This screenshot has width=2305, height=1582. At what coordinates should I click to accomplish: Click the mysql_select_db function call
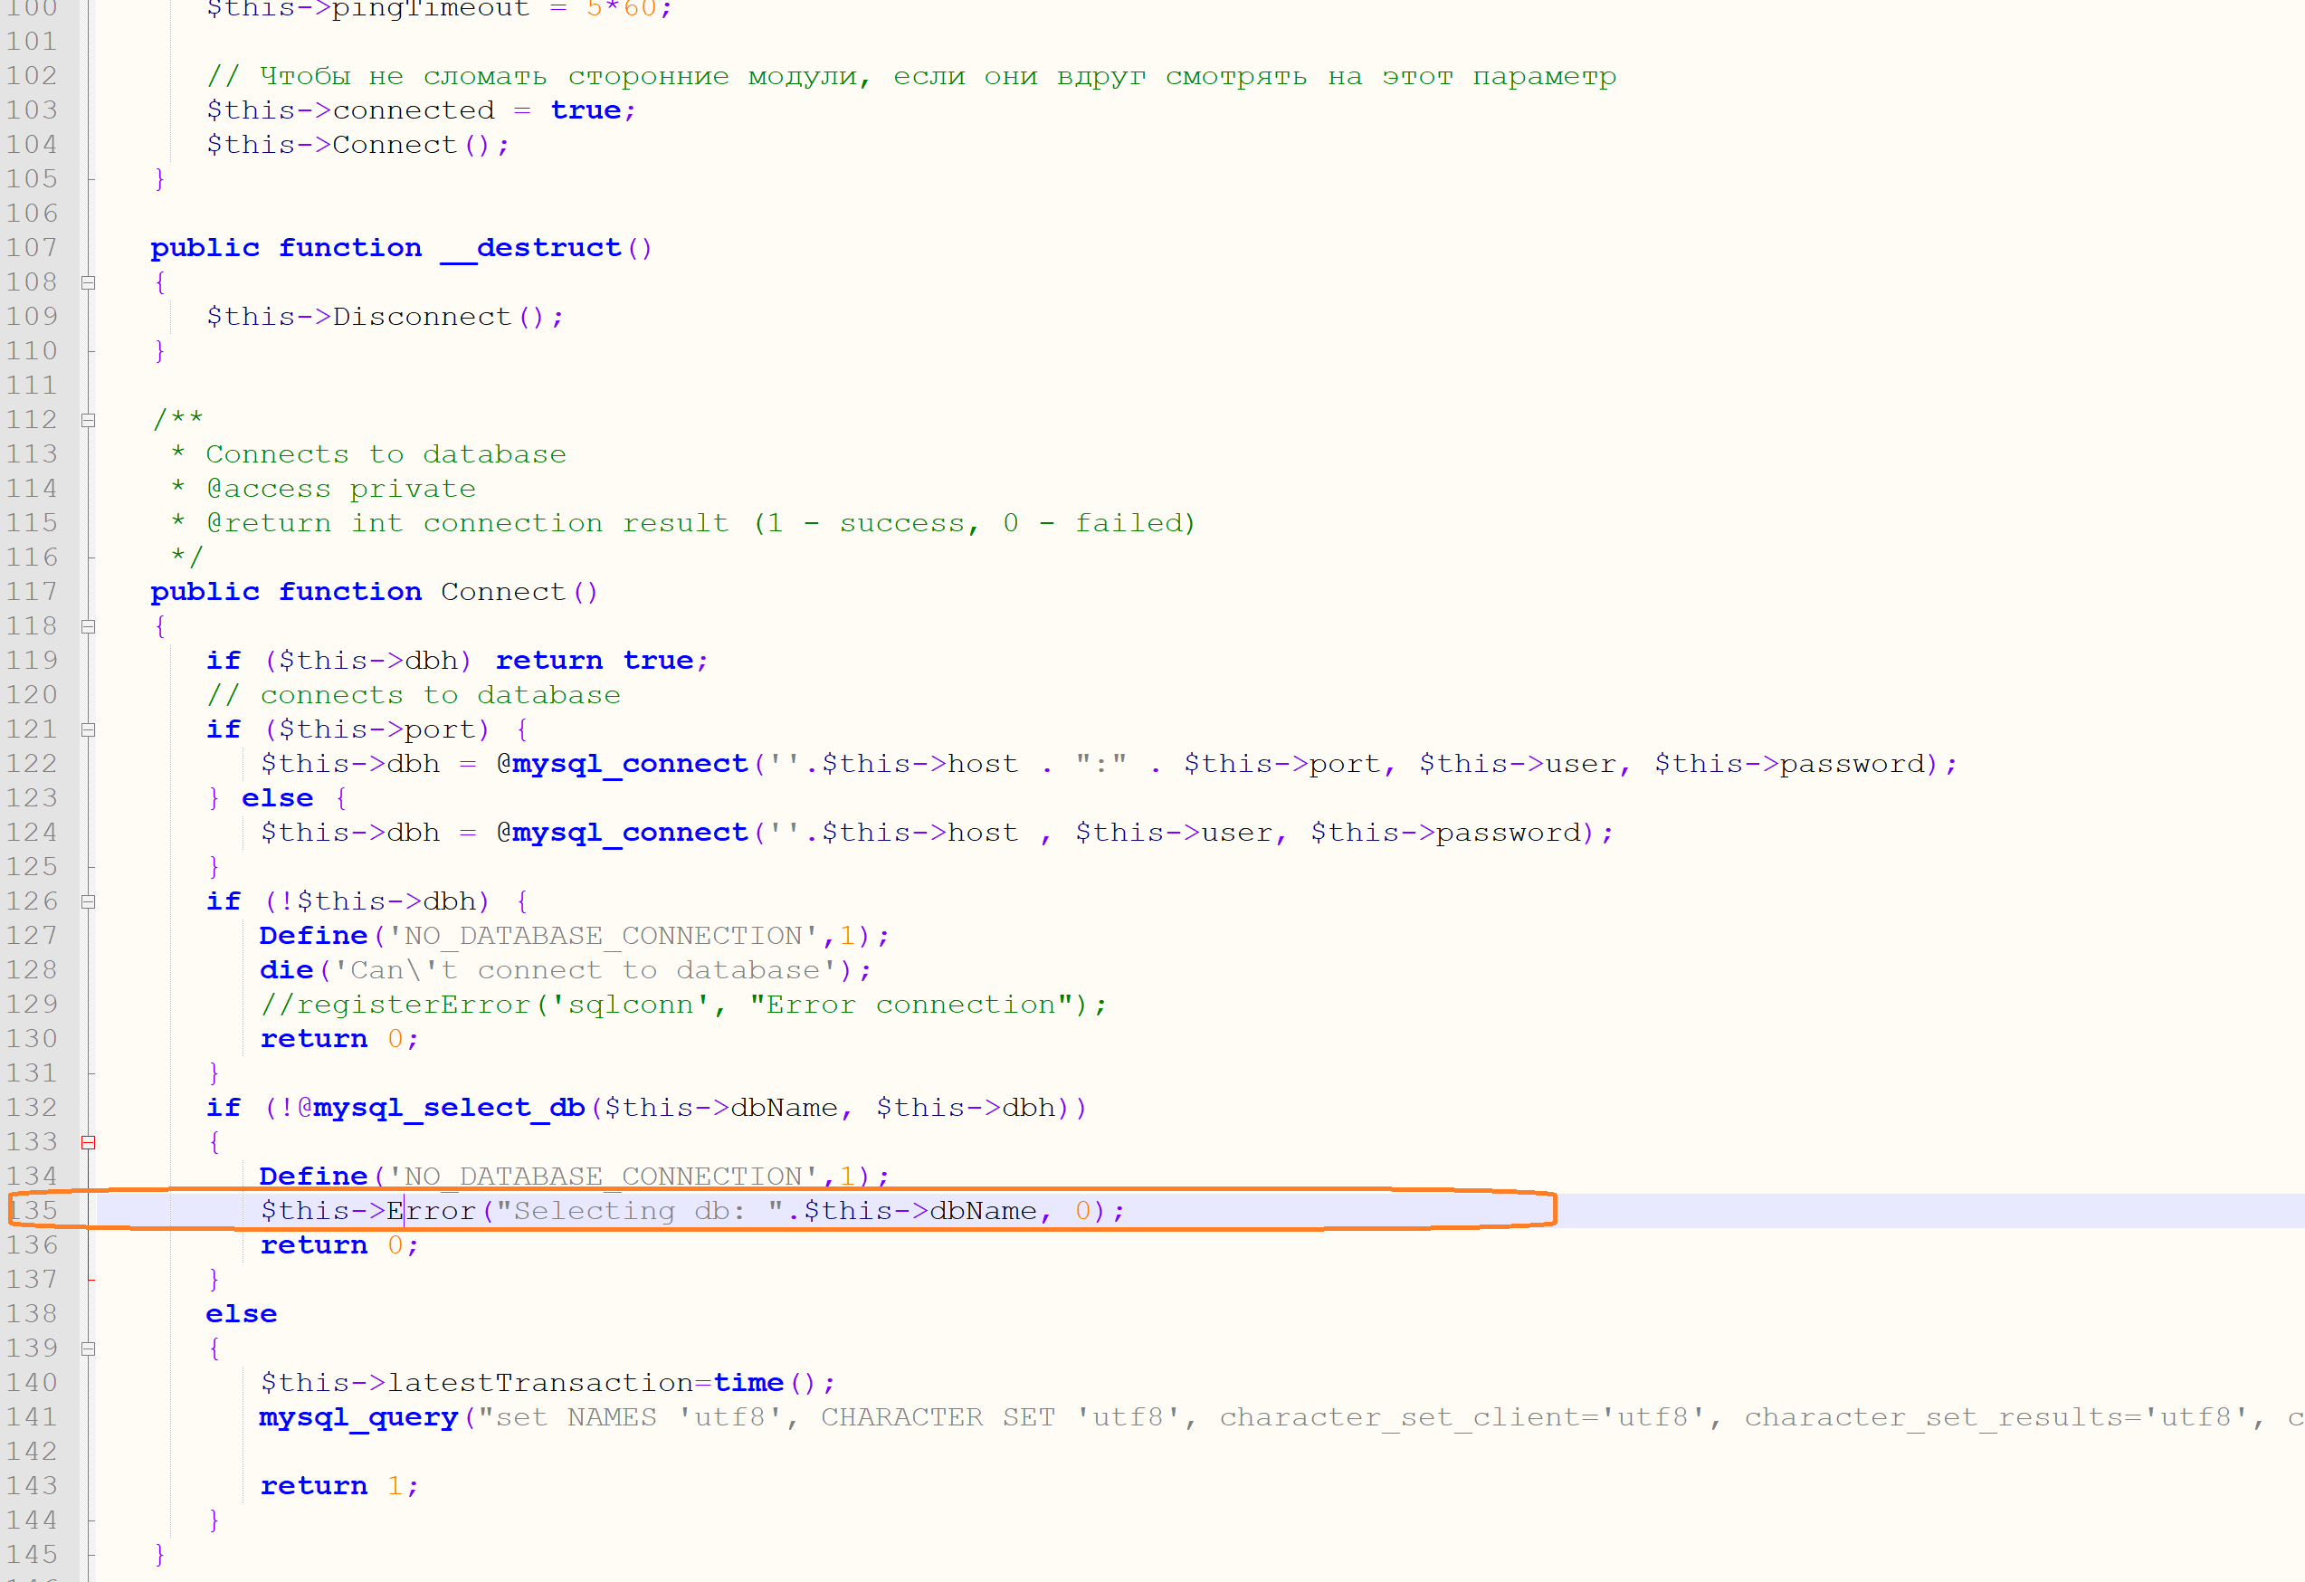(449, 1108)
